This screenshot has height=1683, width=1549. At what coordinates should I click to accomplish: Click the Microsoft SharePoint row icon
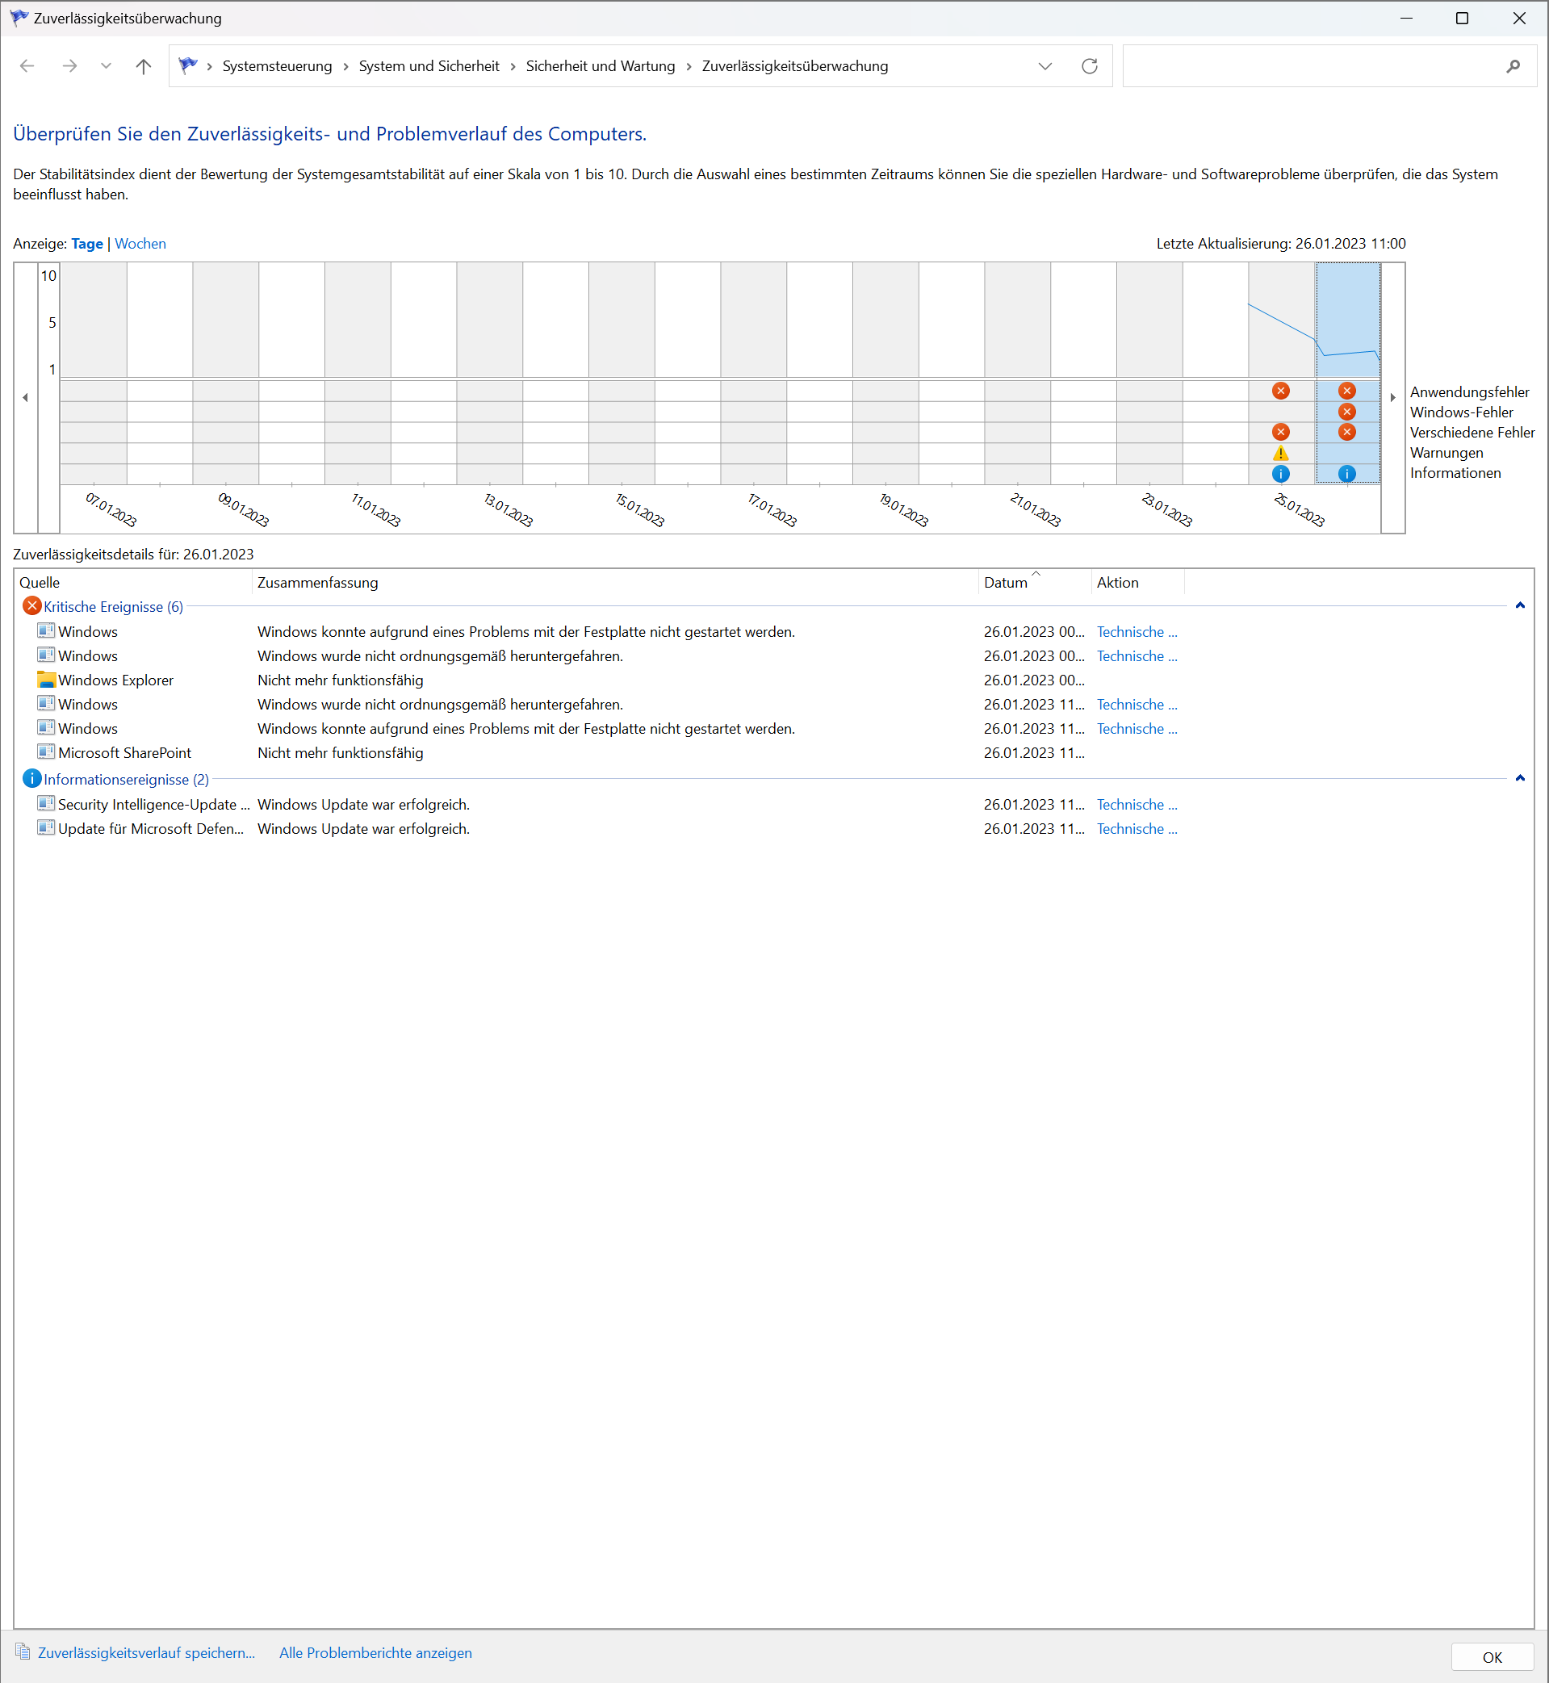[x=46, y=751]
